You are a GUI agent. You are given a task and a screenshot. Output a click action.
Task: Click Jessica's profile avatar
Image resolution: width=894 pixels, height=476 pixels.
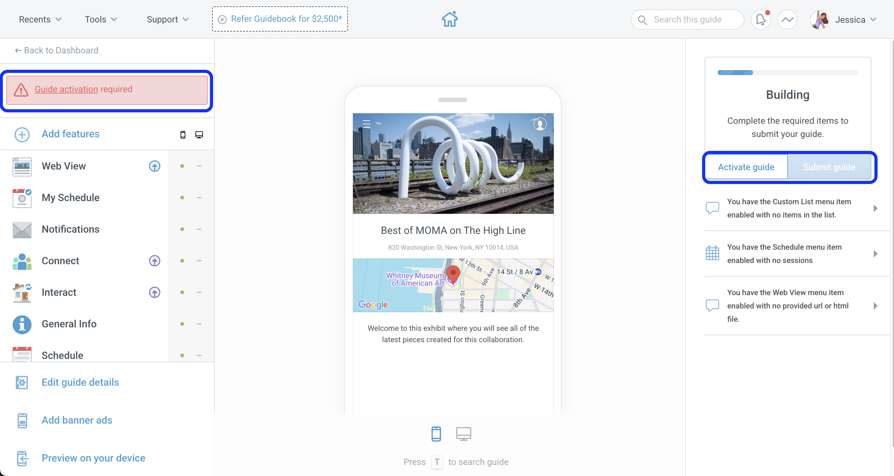819,20
